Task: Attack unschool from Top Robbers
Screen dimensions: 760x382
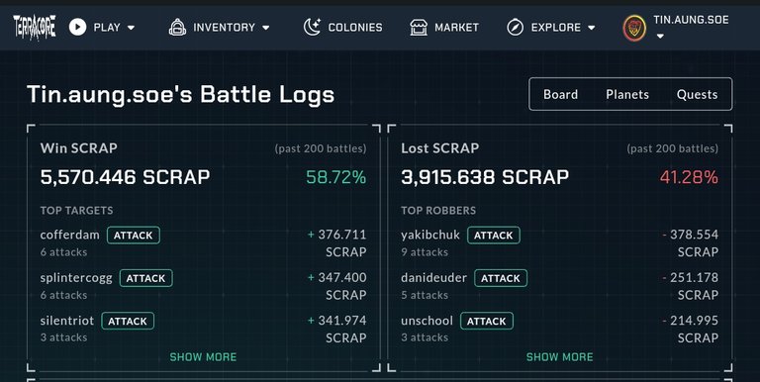Action: [487, 321]
